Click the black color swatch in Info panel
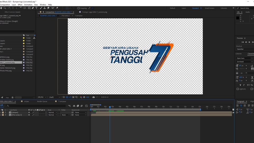 tap(238, 18)
